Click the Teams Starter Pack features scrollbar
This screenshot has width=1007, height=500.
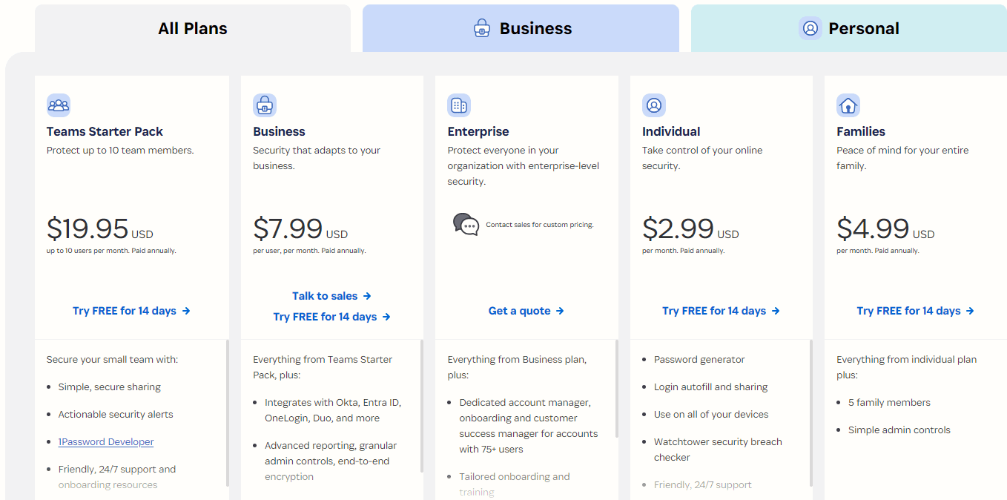[227, 413]
